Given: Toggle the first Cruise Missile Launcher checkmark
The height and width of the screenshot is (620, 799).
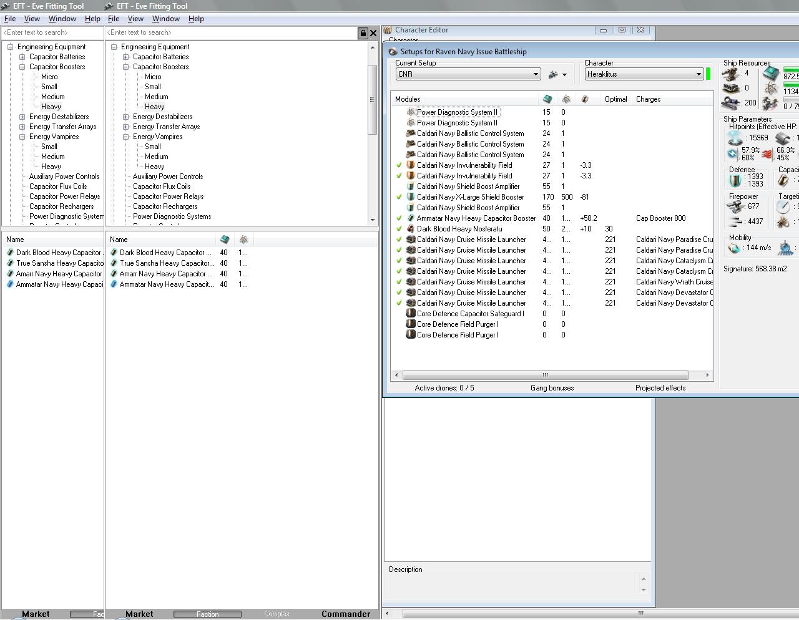Looking at the screenshot, I should (x=399, y=240).
